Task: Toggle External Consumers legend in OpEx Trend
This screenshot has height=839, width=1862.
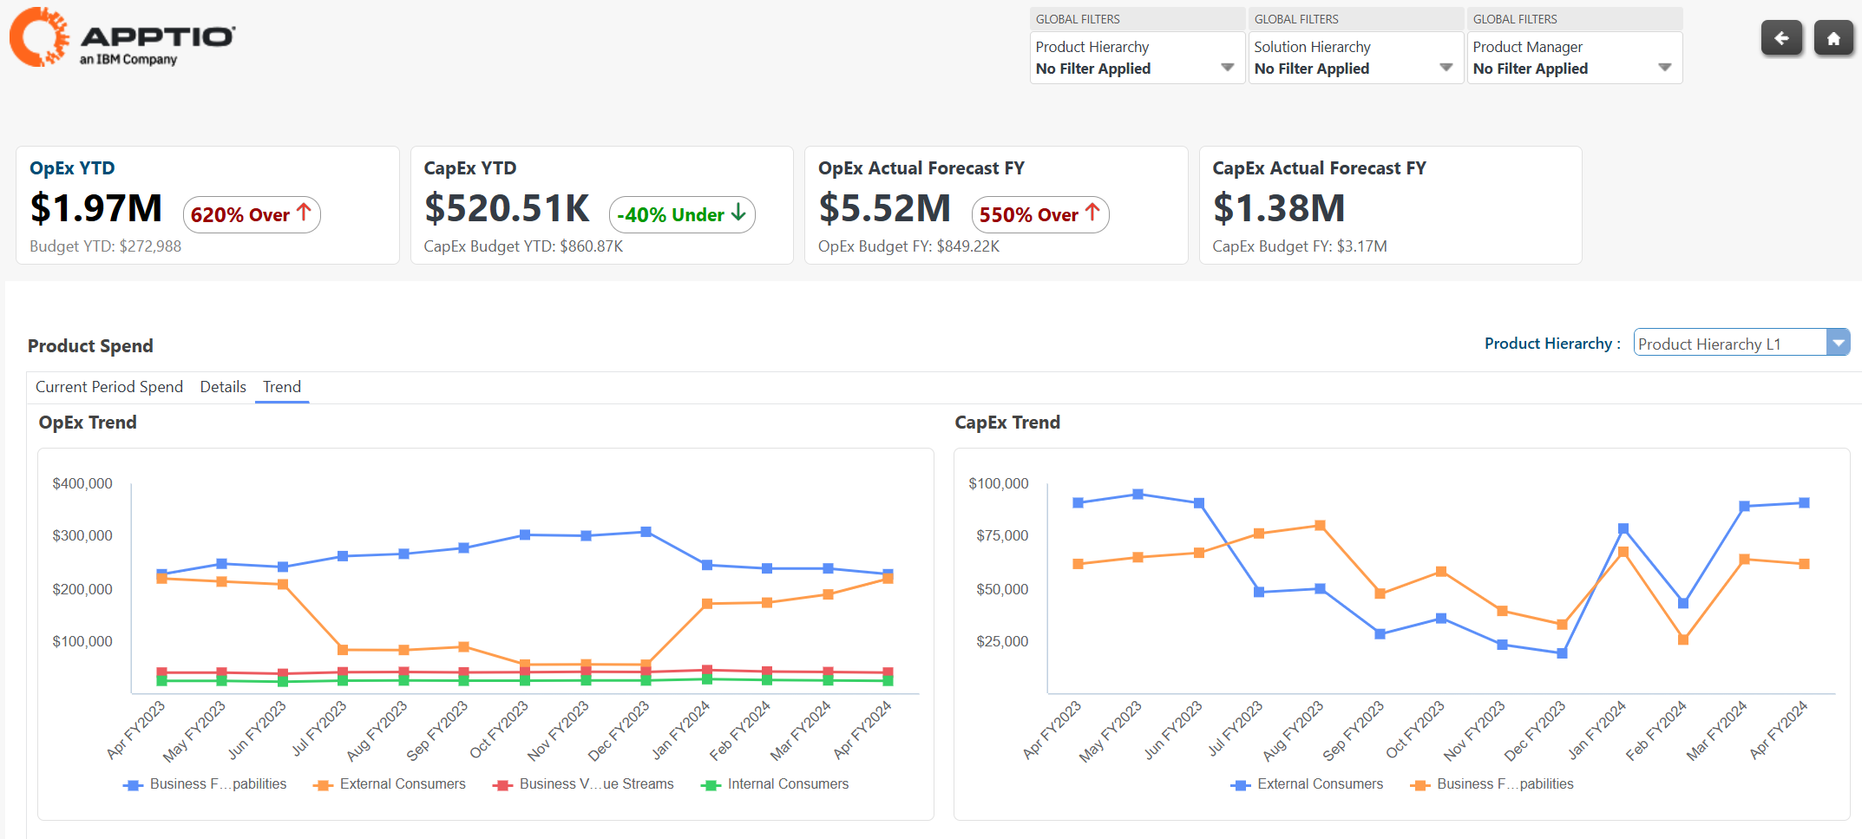Action: pyautogui.click(x=391, y=784)
